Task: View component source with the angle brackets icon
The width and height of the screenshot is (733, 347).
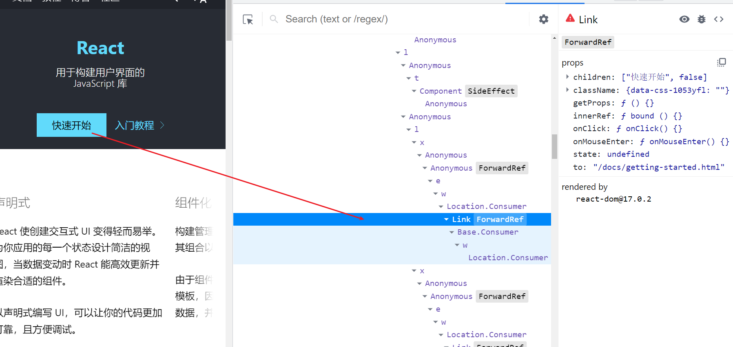Action: 719,19
